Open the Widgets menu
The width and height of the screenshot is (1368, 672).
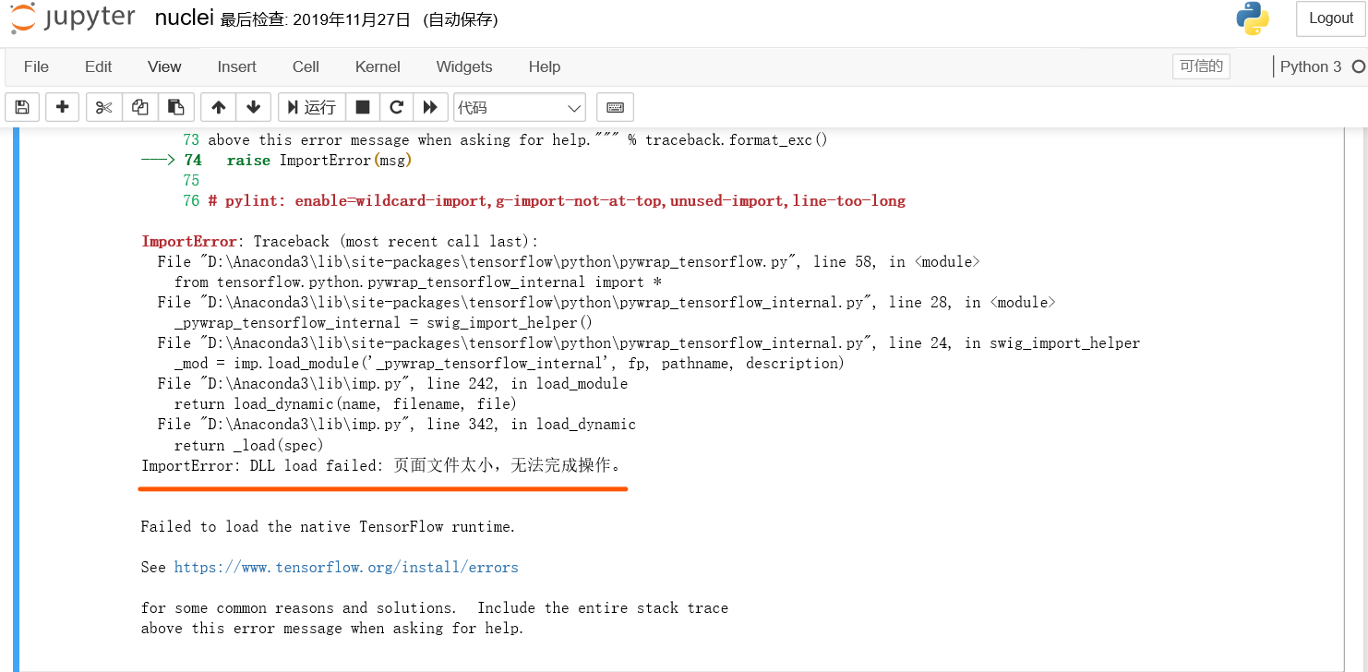[463, 66]
